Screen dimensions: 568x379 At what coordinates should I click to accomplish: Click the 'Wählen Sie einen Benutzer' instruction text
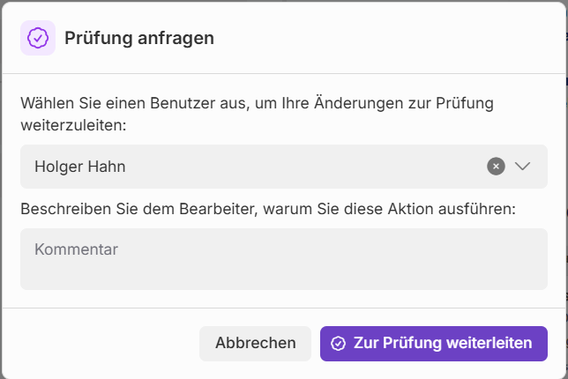click(x=257, y=103)
